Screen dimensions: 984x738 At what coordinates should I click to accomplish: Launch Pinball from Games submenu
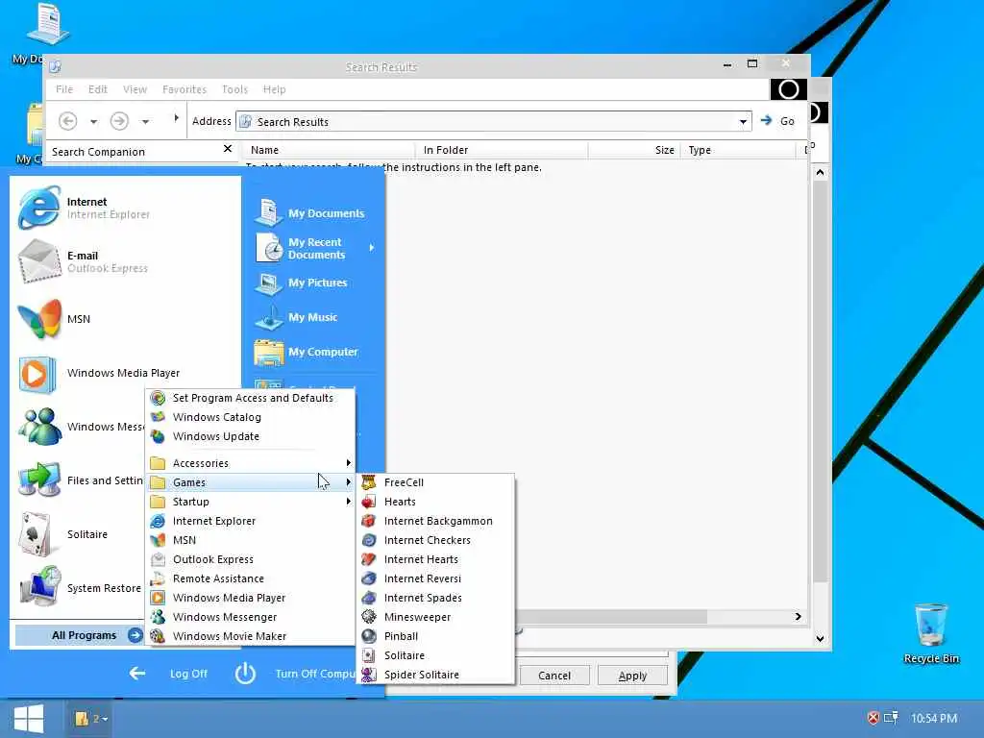coord(435,636)
